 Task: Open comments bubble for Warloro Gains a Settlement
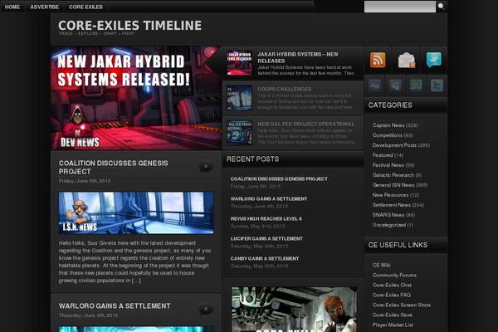pyautogui.click(x=206, y=309)
